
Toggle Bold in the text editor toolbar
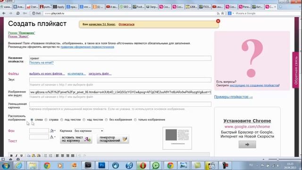[x=11, y=155]
